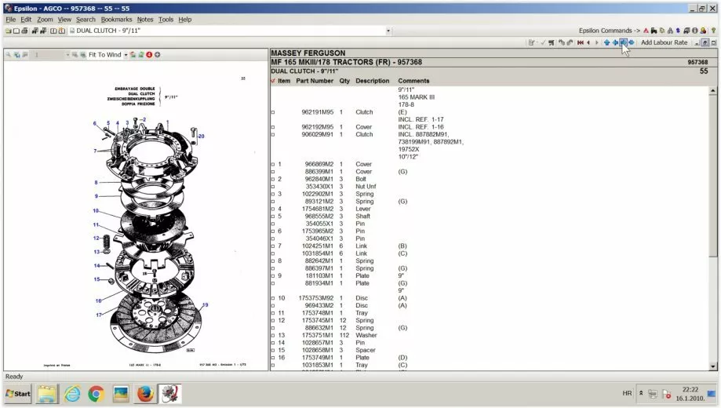
Task: Open Google Chrome from the taskbar
Action: click(96, 394)
